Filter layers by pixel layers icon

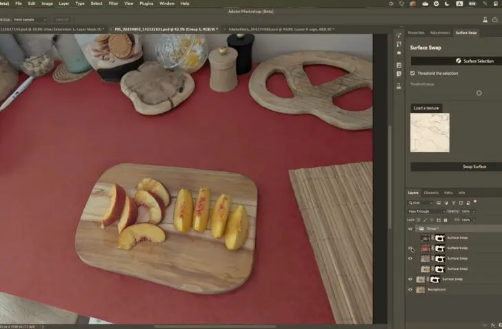tap(439, 203)
